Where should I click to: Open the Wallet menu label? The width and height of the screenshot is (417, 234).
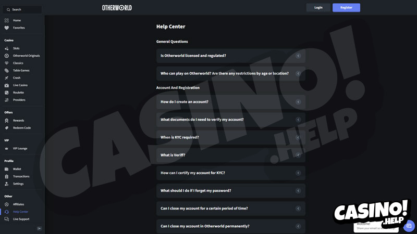17,169
